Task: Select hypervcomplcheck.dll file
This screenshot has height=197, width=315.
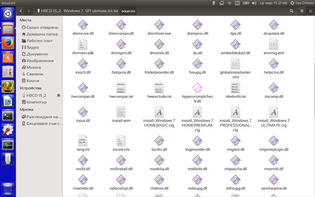Action: point(197,93)
